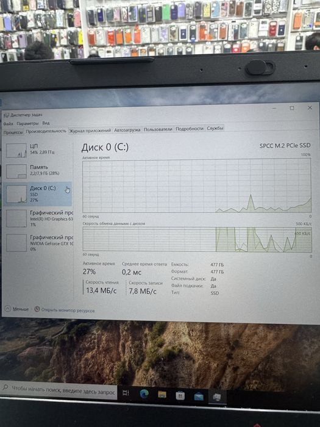Viewport: 320px width, 427px height.
Task: Click the 0,2 мс response time value
Action: [x=132, y=272]
